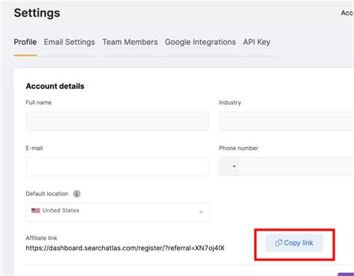Click the Account details heading
The width and height of the screenshot is (354, 276).
pyautogui.click(x=55, y=86)
